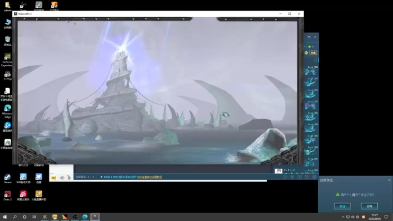Select the admin folder on the desktop
This screenshot has width=393, height=221.
7,6
